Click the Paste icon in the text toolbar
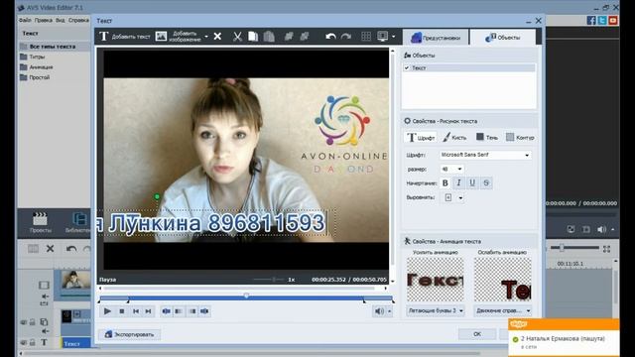Image resolution: width=635 pixels, height=357 pixels. [x=269, y=37]
